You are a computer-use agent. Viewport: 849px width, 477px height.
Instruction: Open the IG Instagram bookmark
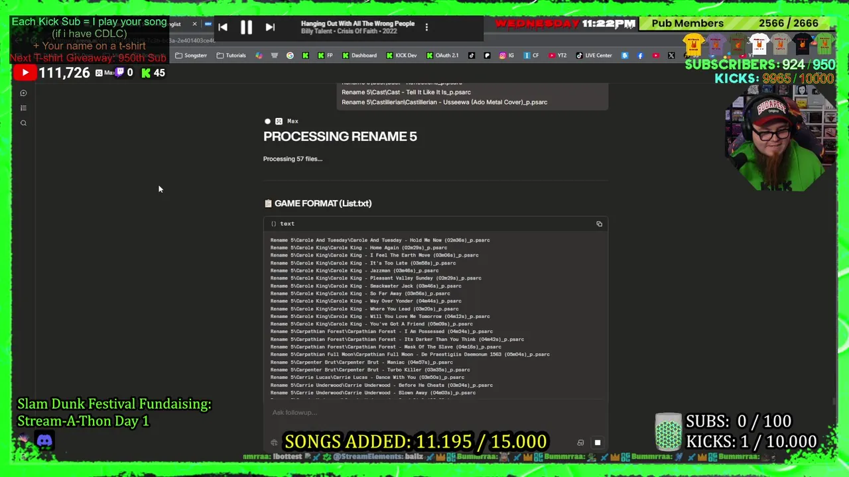[507, 56]
